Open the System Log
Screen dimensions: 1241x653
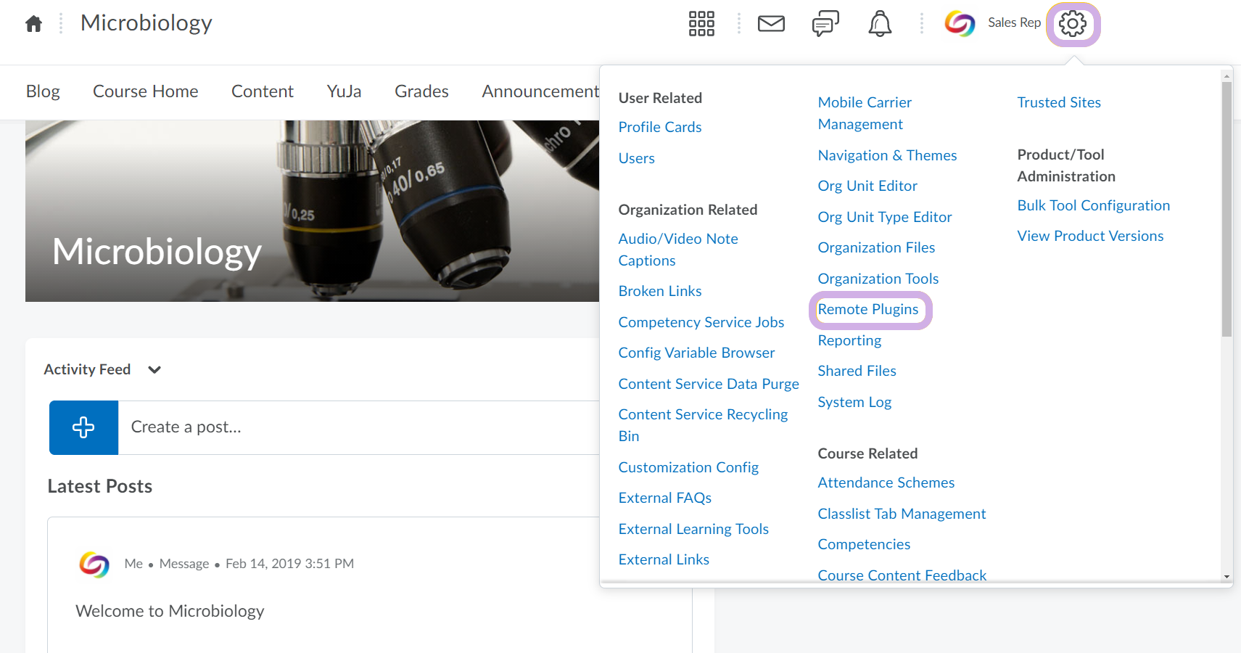[854, 402]
